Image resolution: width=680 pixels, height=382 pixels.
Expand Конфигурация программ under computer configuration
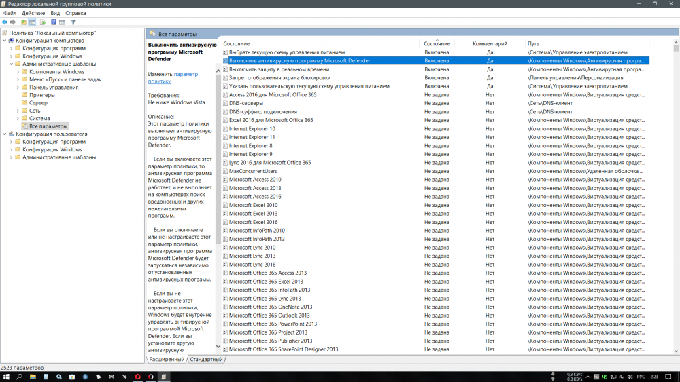coord(12,48)
